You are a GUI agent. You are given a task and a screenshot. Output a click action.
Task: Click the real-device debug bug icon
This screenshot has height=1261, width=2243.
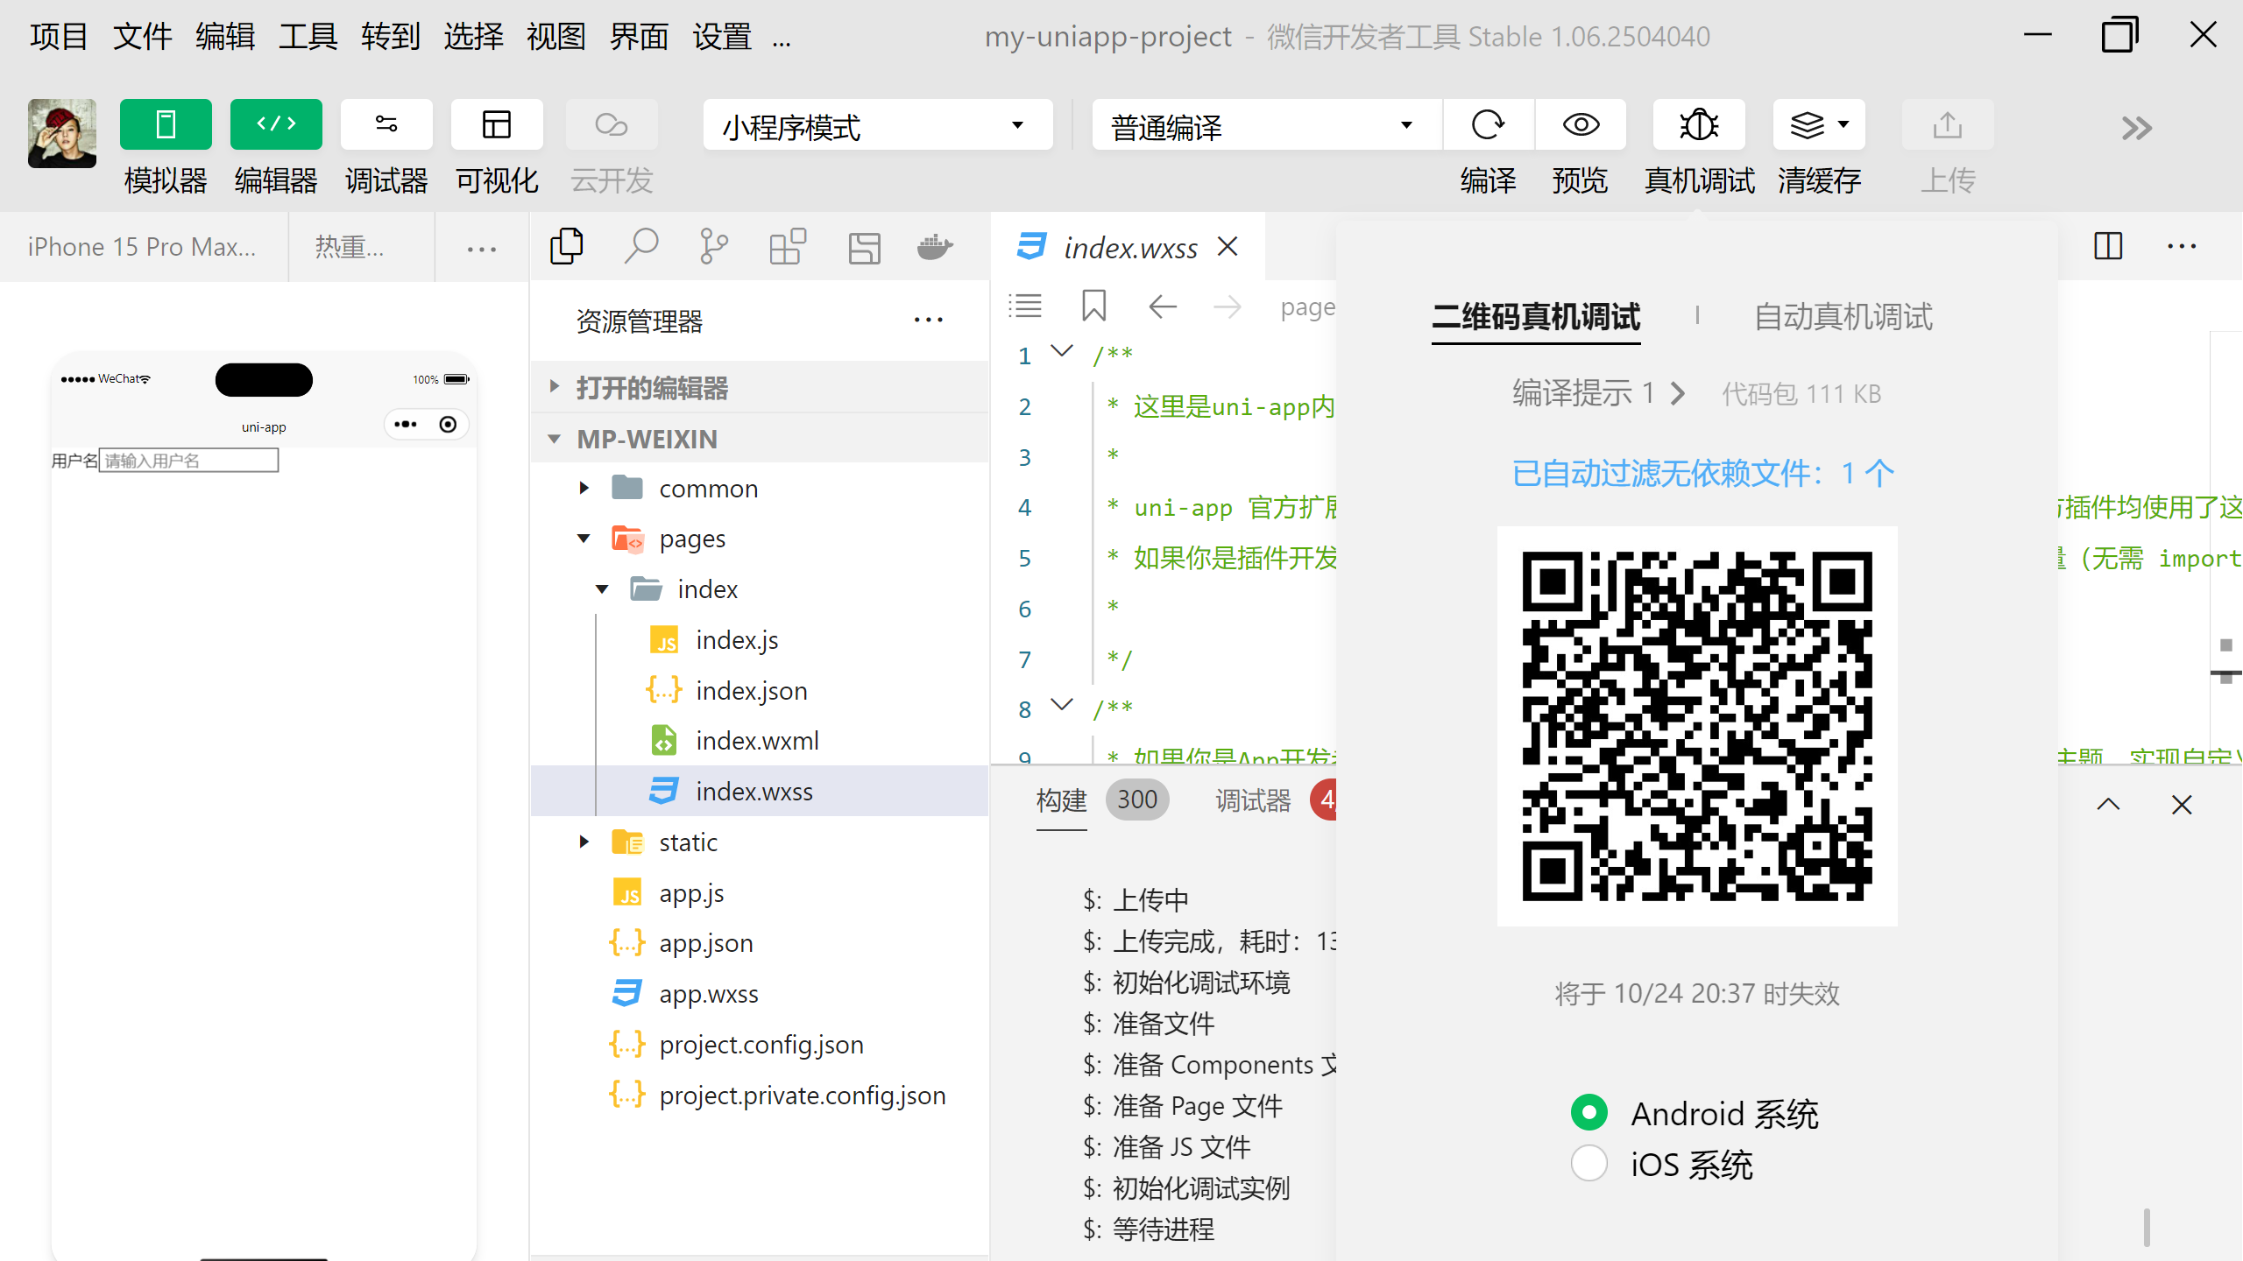point(1698,125)
